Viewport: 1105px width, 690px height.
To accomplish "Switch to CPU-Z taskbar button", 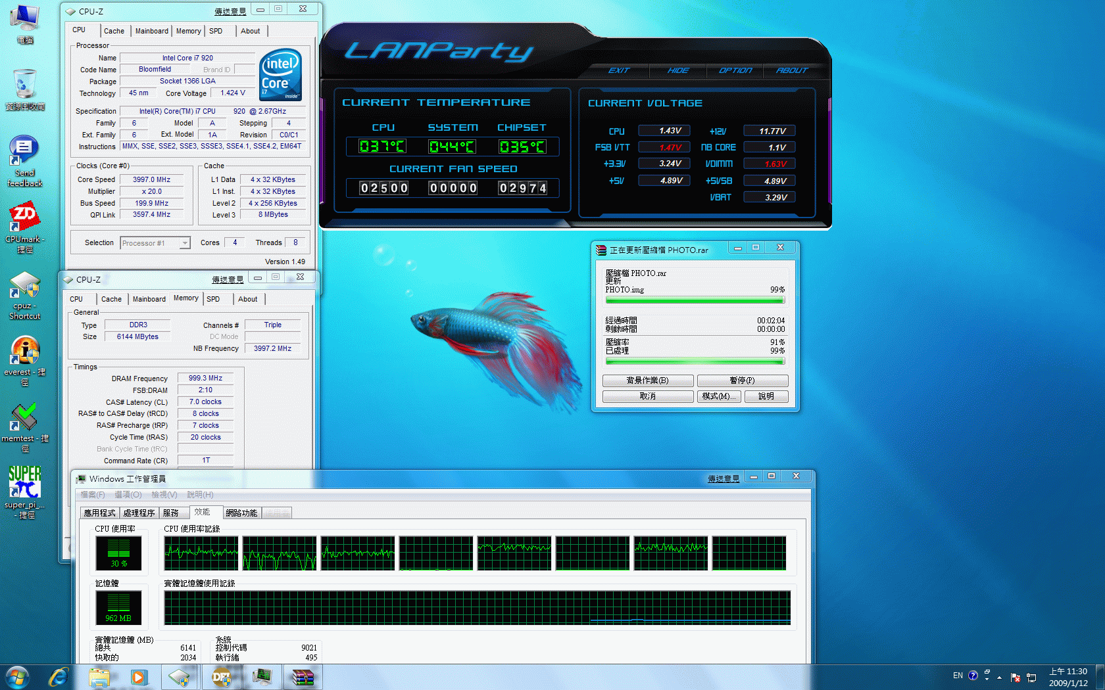I will [x=180, y=677].
